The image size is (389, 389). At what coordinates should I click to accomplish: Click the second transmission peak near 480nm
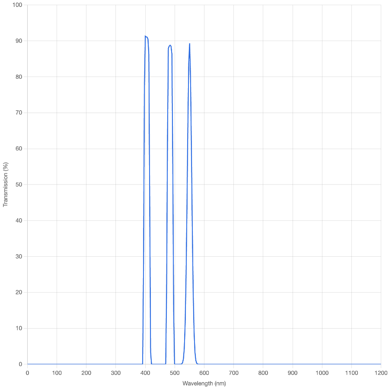click(170, 45)
